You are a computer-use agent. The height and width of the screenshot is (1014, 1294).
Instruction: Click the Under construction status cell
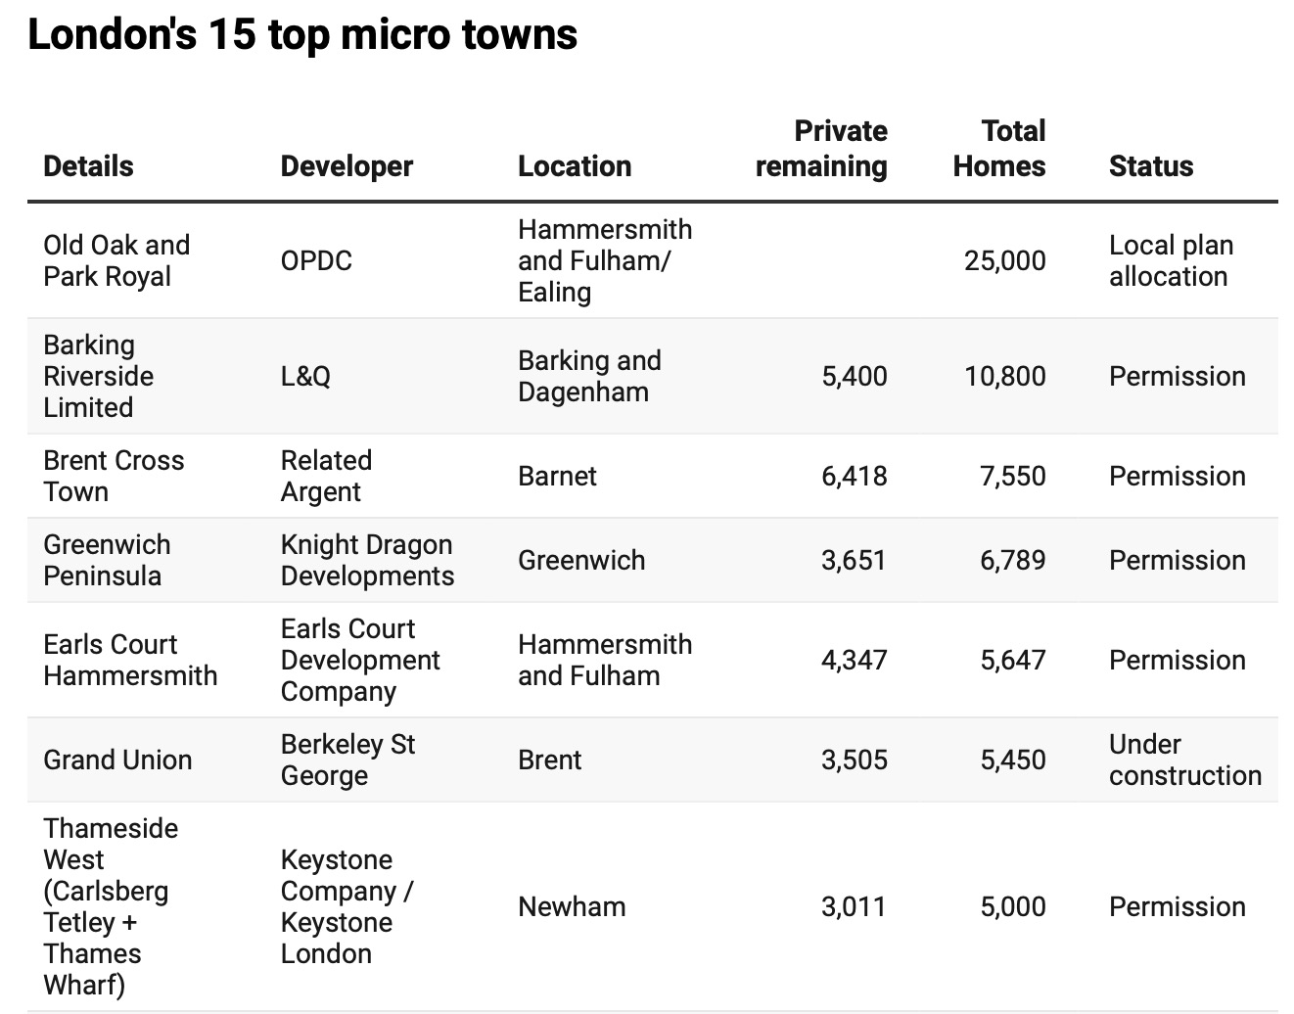point(1184,760)
